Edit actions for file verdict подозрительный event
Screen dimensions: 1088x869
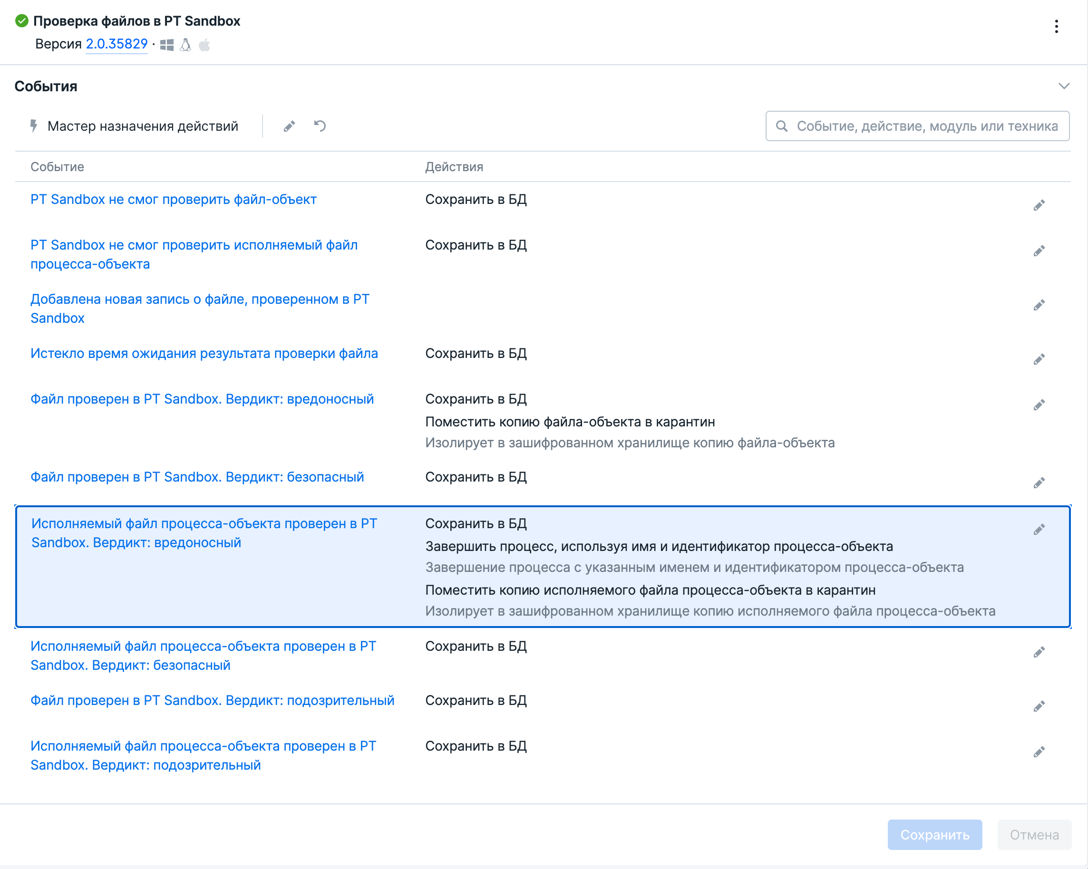tap(1039, 706)
